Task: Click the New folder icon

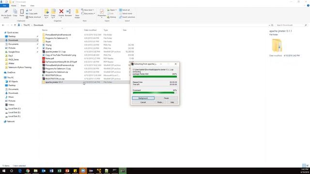Action: [77, 12]
